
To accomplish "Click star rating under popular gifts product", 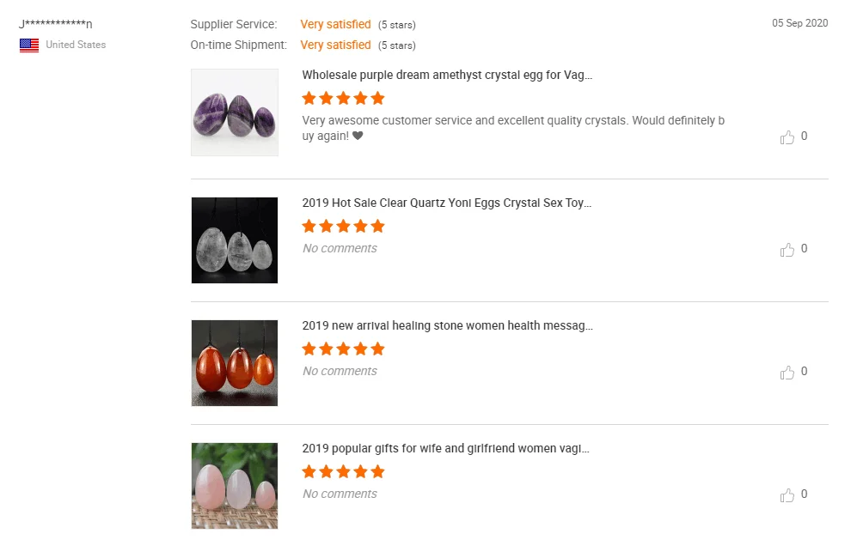I will coord(343,472).
